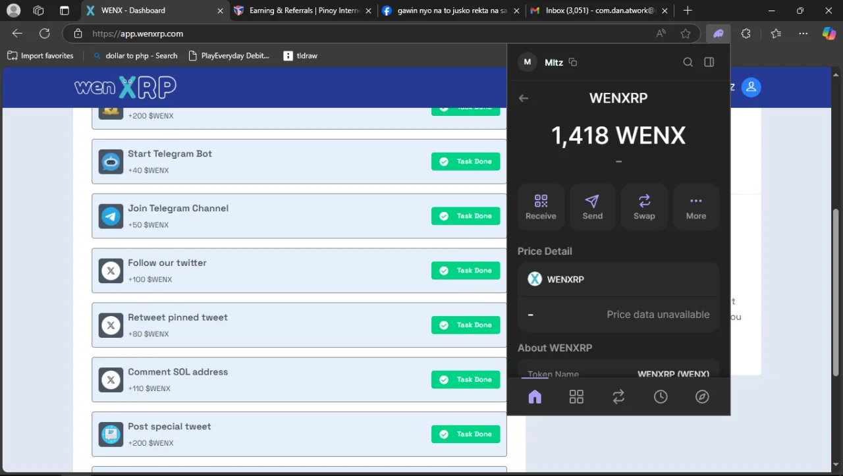Open the browser Workspaces icon
The height and width of the screenshot is (476, 843).
tap(38, 11)
